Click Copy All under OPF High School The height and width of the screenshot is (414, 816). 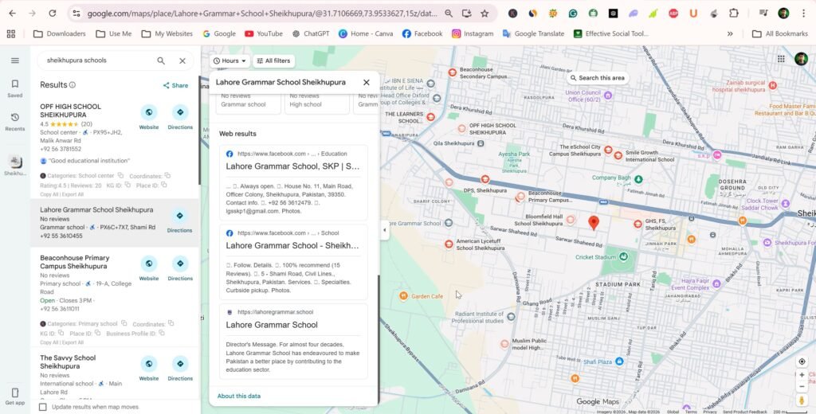[x=49, y=194]
